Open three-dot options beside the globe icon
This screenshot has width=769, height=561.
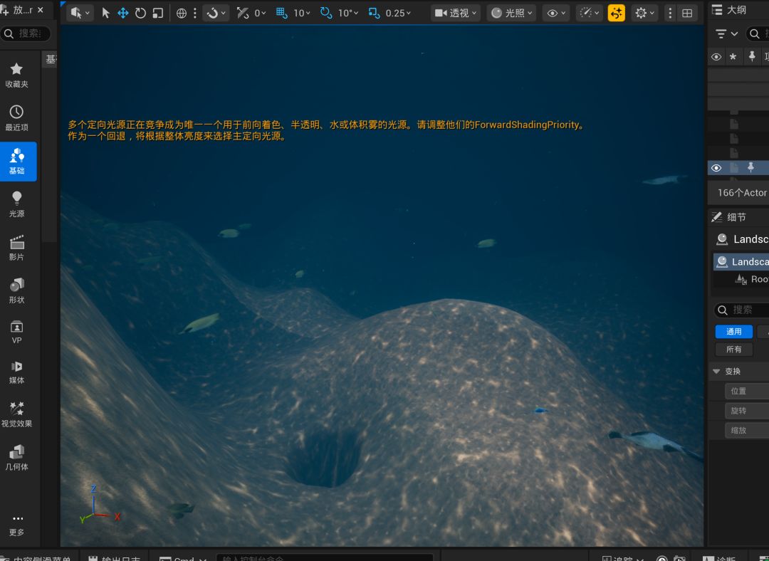pos(195,14)
